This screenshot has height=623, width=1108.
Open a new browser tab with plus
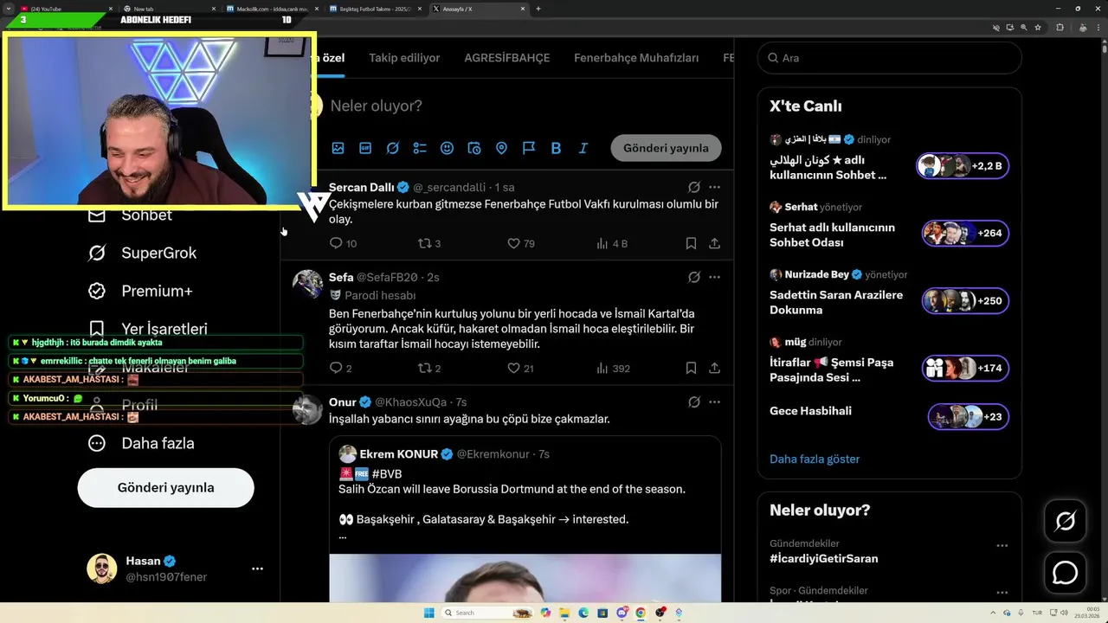[x=538, y=9]
